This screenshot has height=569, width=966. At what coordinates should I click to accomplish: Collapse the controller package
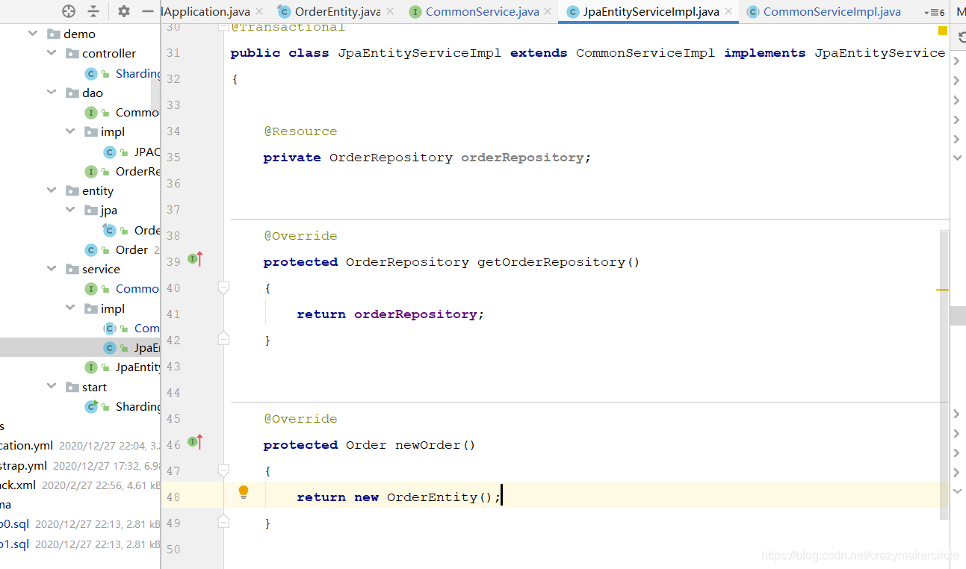(52, 53)
